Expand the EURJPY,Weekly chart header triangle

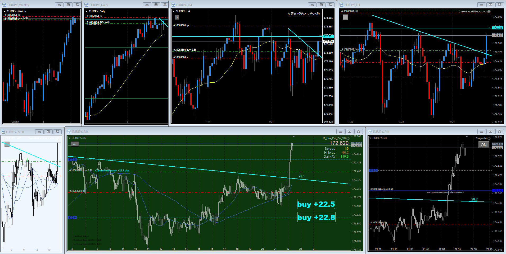(x=5, y=11)
